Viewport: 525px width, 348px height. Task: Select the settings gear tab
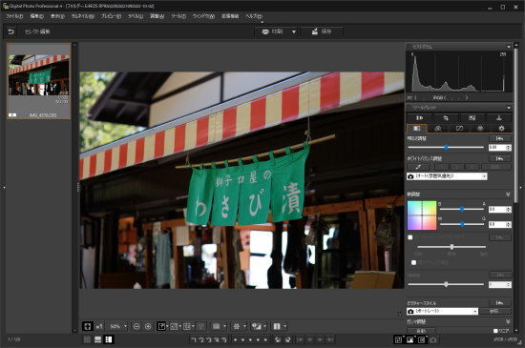501,129
